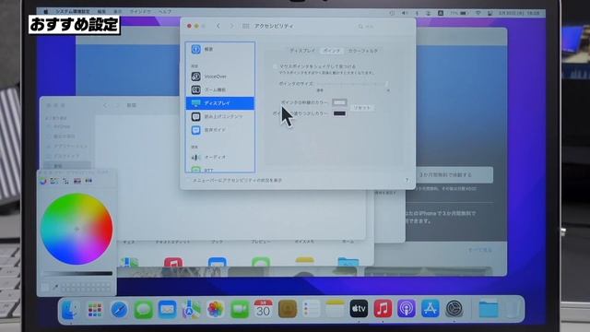Open the システム環境設定 menu

pyautogui.click(x=72, y=12)
